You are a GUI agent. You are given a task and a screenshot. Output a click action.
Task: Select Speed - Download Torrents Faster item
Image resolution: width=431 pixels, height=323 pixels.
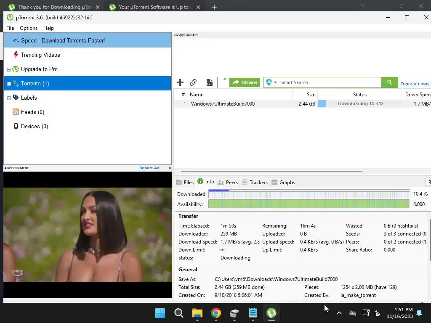point(88,40)
